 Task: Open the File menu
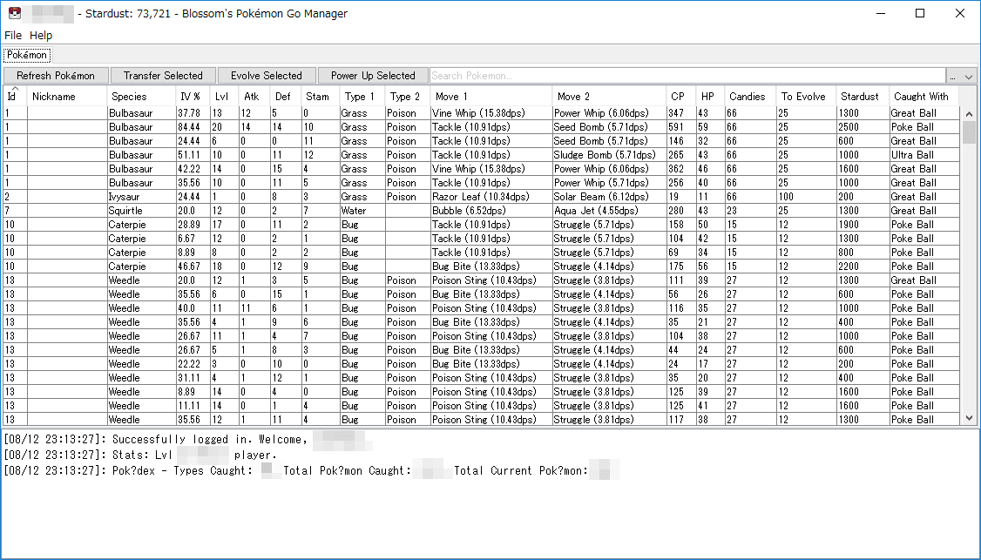tap(12, 35)
